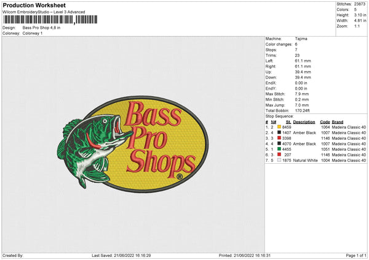369x260 pixels.
Task: Select the black swatch for stitch count 1407
Action: pyautogui.click(x=279, y=132)
